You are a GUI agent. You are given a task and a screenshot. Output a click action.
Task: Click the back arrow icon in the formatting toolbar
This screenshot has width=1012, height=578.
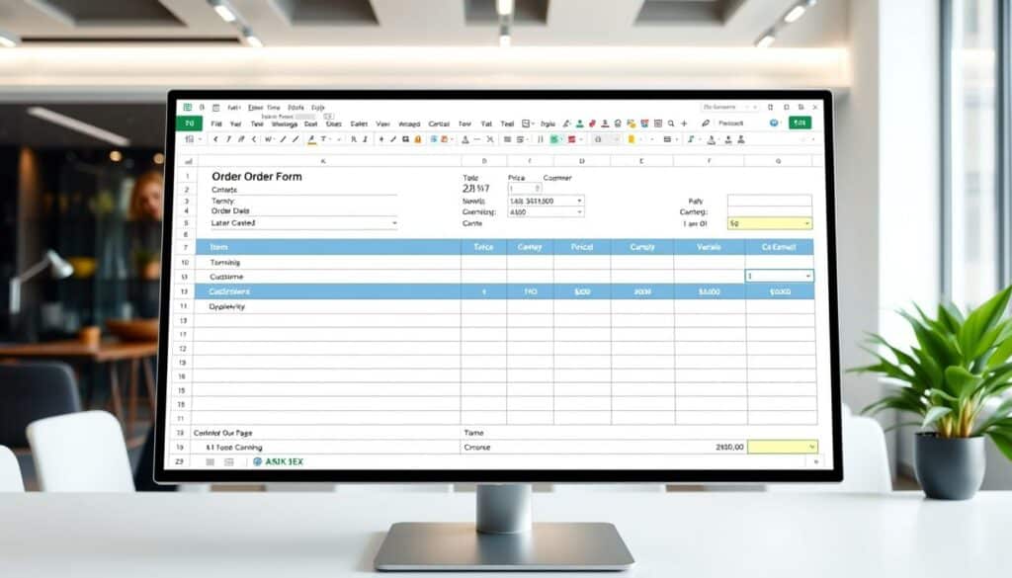(x=215, y=139)
